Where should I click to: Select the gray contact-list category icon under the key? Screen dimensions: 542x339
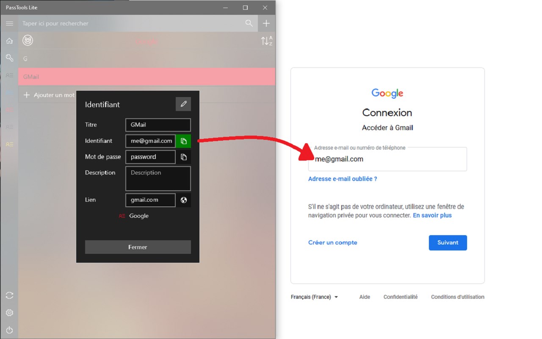9,75
